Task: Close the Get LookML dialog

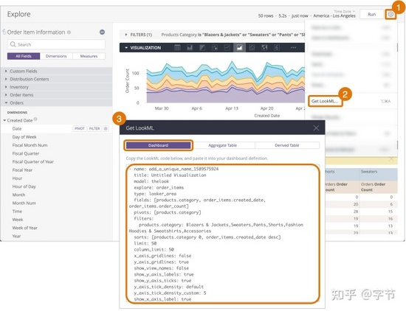Action: point(316,128)
